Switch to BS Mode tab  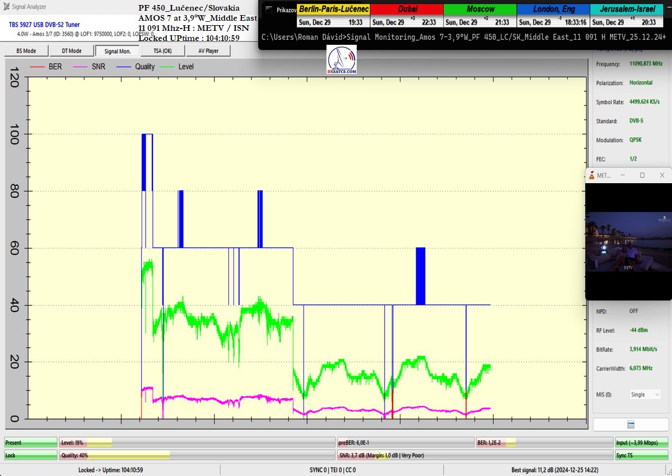click(26, 50)
